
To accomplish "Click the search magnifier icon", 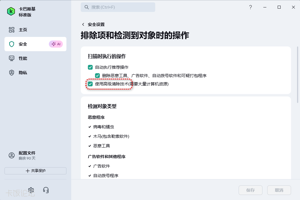I will click(87, 7).
